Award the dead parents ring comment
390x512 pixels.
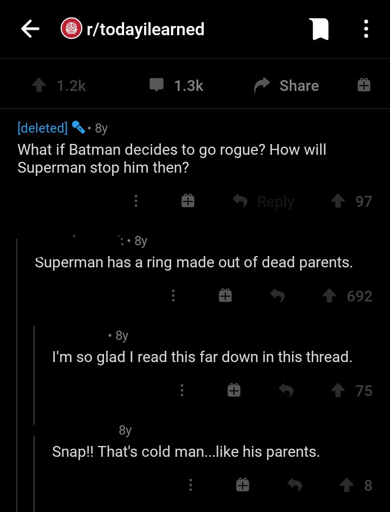(225, 296)
